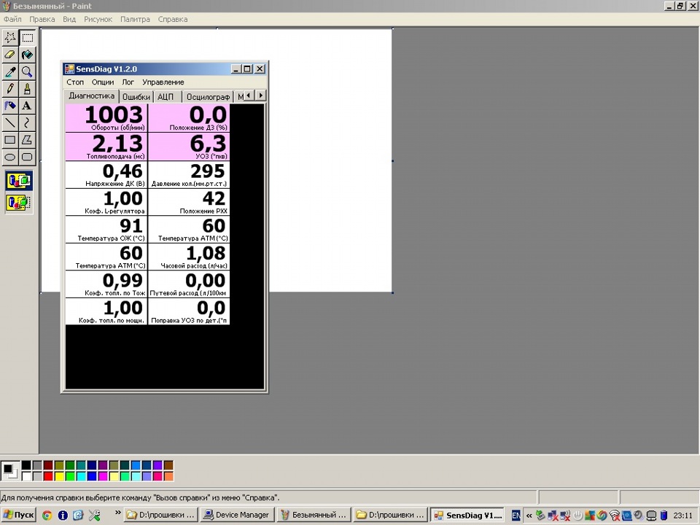Click the 1,08 Часовой расход cell
This screenshot has height=525, width=700.
pyautogui.click(x=189, y=256)
